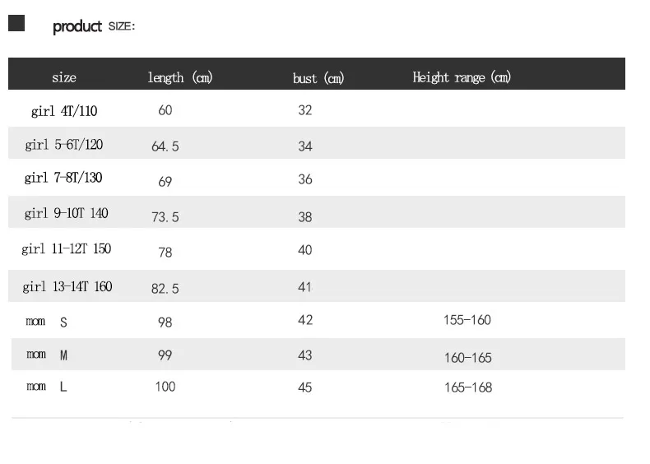Select the 'mom L' size label

[46, 387]
